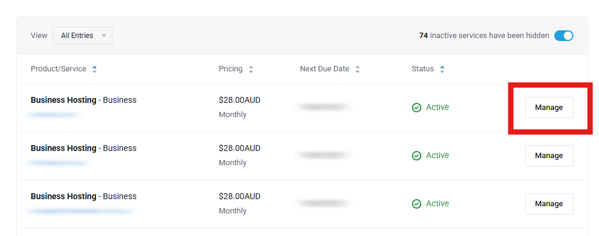The width and height of the screenshot is (599, 236).
Task: Sort table by Next Due Date header
Action: coord(324,69)
